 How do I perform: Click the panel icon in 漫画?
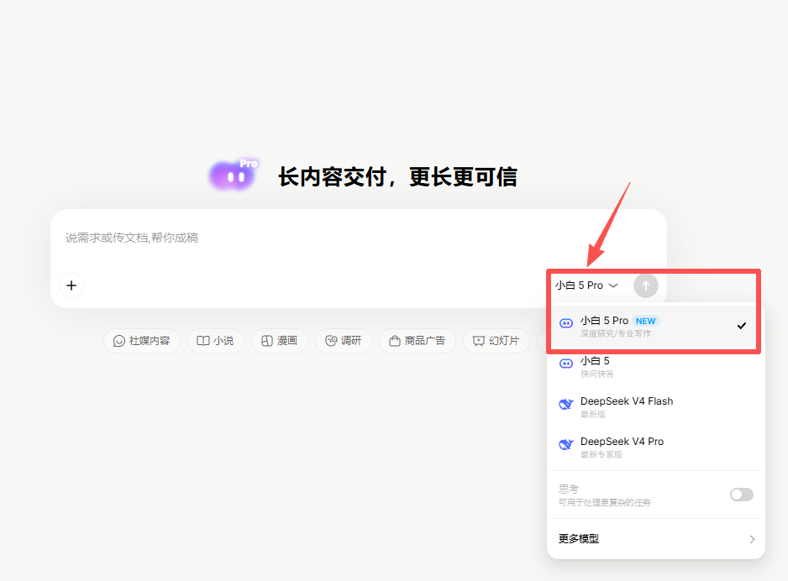267,341
